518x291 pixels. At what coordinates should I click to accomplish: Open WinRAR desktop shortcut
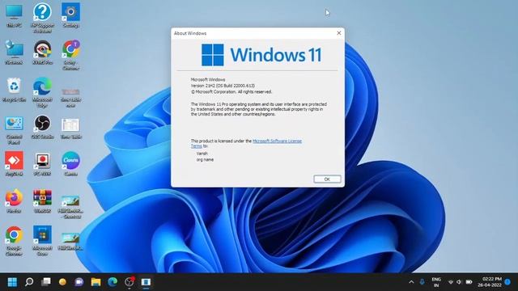pos(42,201)
